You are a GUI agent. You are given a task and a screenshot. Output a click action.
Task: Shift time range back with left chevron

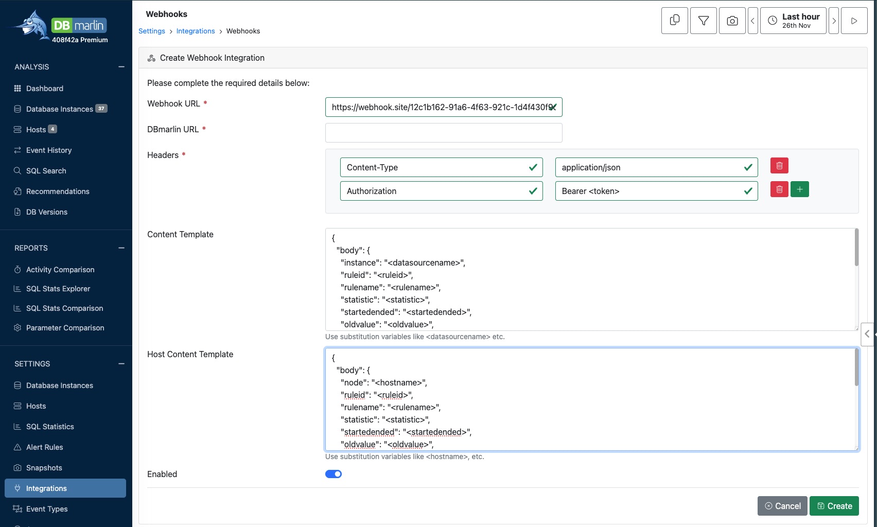point(752,20)
